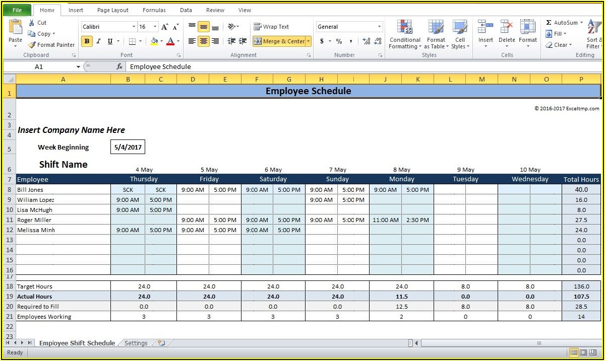605x361 pixels.
Task: Toggle Wrap Text
Action: tap(271, 27)
